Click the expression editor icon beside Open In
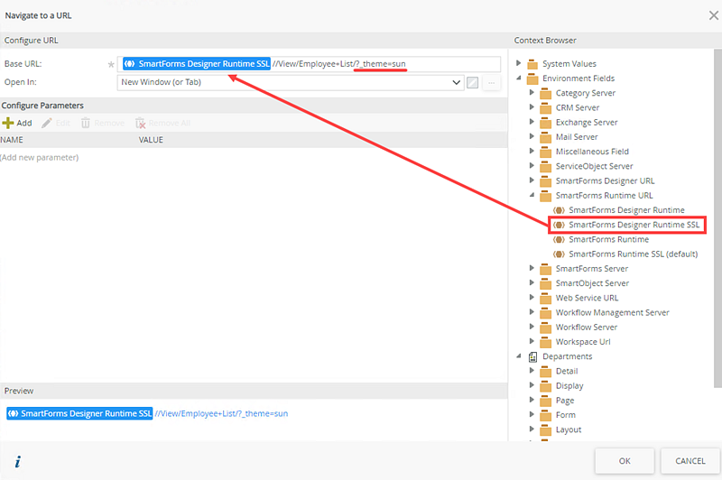The image size is (722, 480). pos(472,82)
